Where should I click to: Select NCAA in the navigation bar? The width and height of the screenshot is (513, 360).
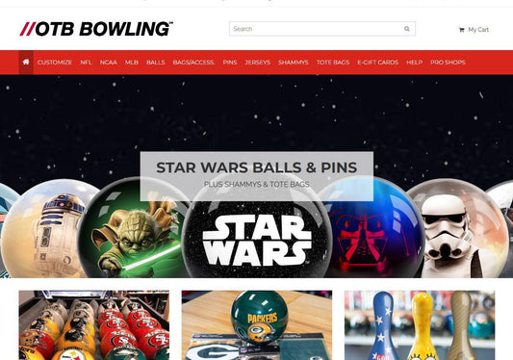click(x=109, y=63)
